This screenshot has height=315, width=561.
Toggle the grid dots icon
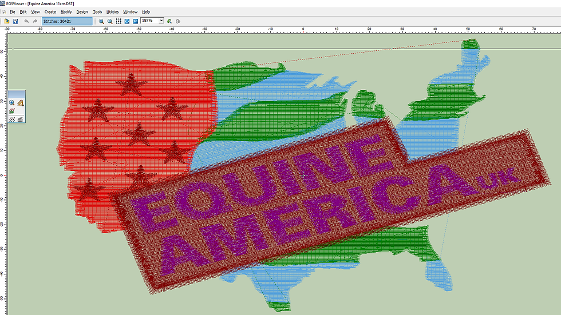(118, 21)
